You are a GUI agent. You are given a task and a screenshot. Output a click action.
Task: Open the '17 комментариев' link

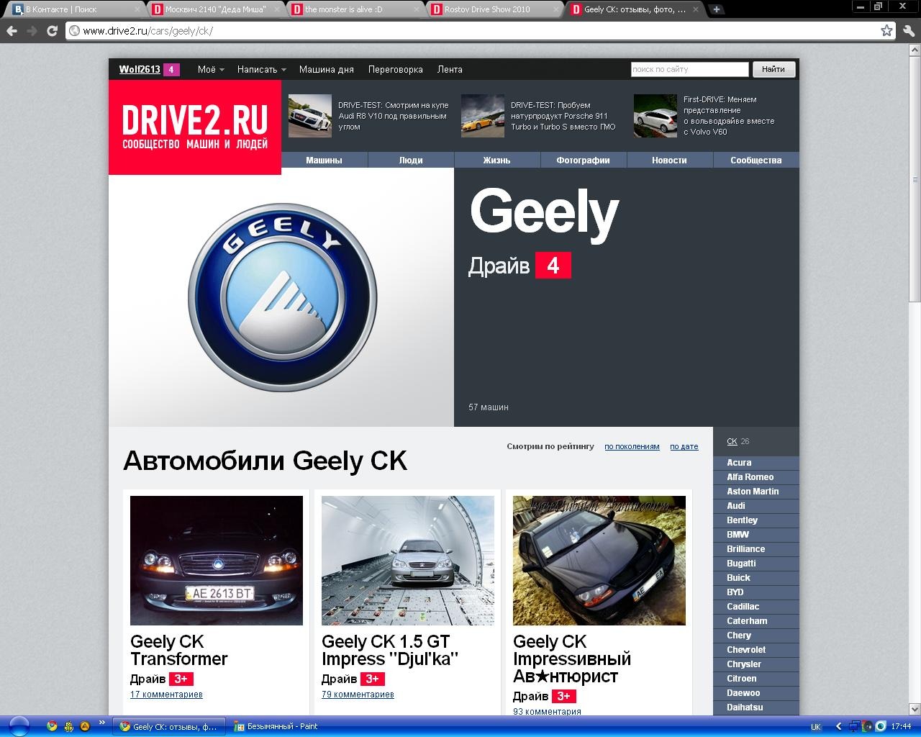[x=166, y=695]
